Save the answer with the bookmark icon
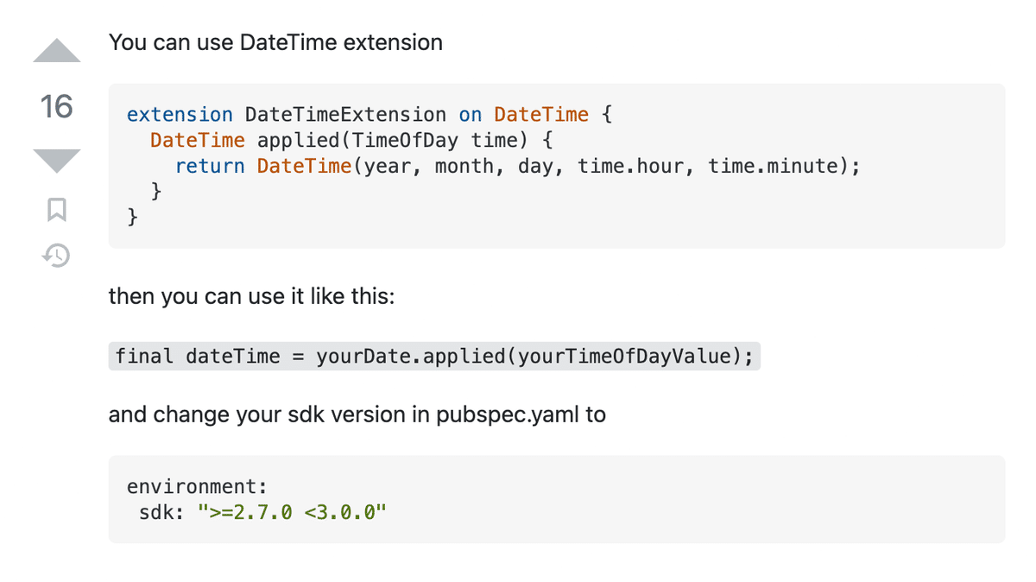The image size is (1036, 582). [55, 210]
